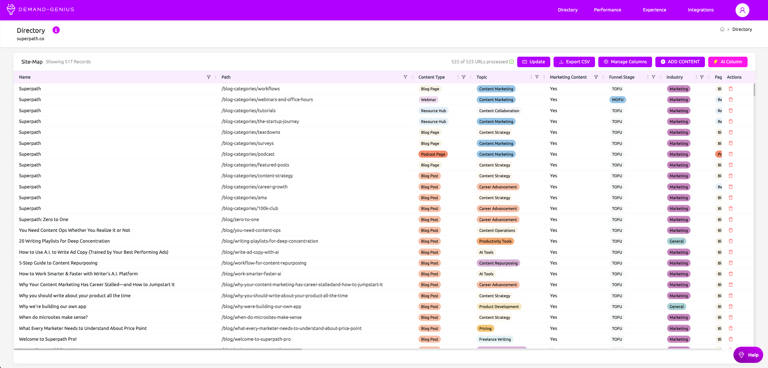This screenshot has height=368, width=768.
Task: Delete the /blog/zero-to-one row
Action: tap(731, 220)
